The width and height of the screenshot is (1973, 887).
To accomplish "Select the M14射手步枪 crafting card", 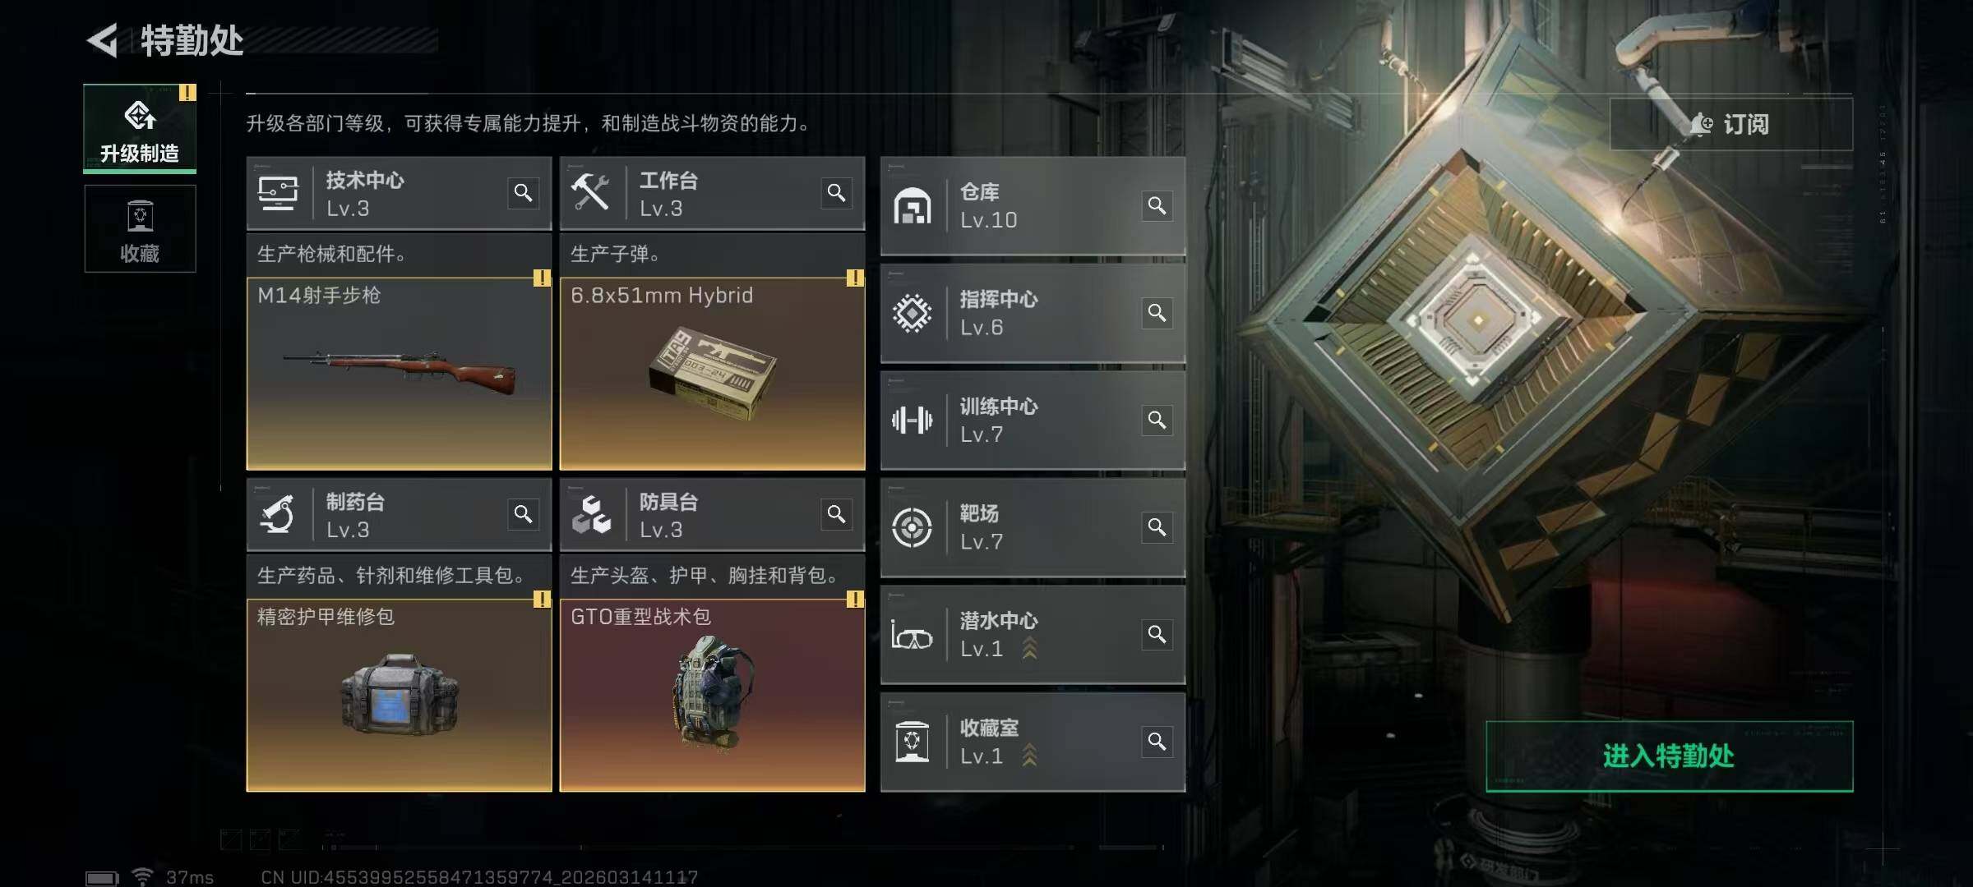I will (x=399, y=374).
